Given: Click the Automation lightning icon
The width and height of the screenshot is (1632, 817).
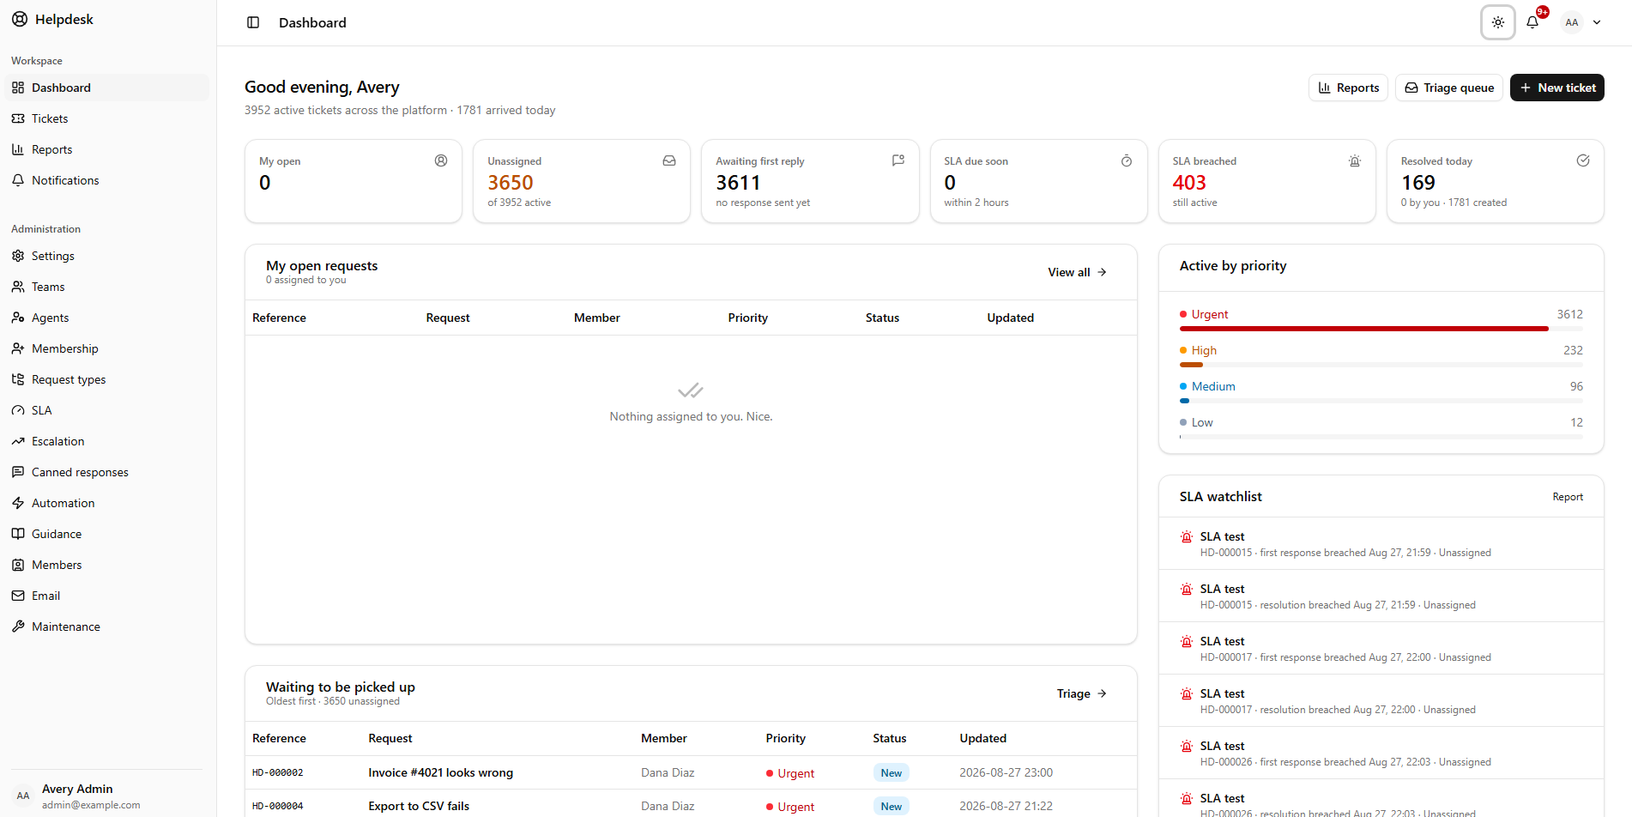Looking at the screenshot, I should (18, 503).
